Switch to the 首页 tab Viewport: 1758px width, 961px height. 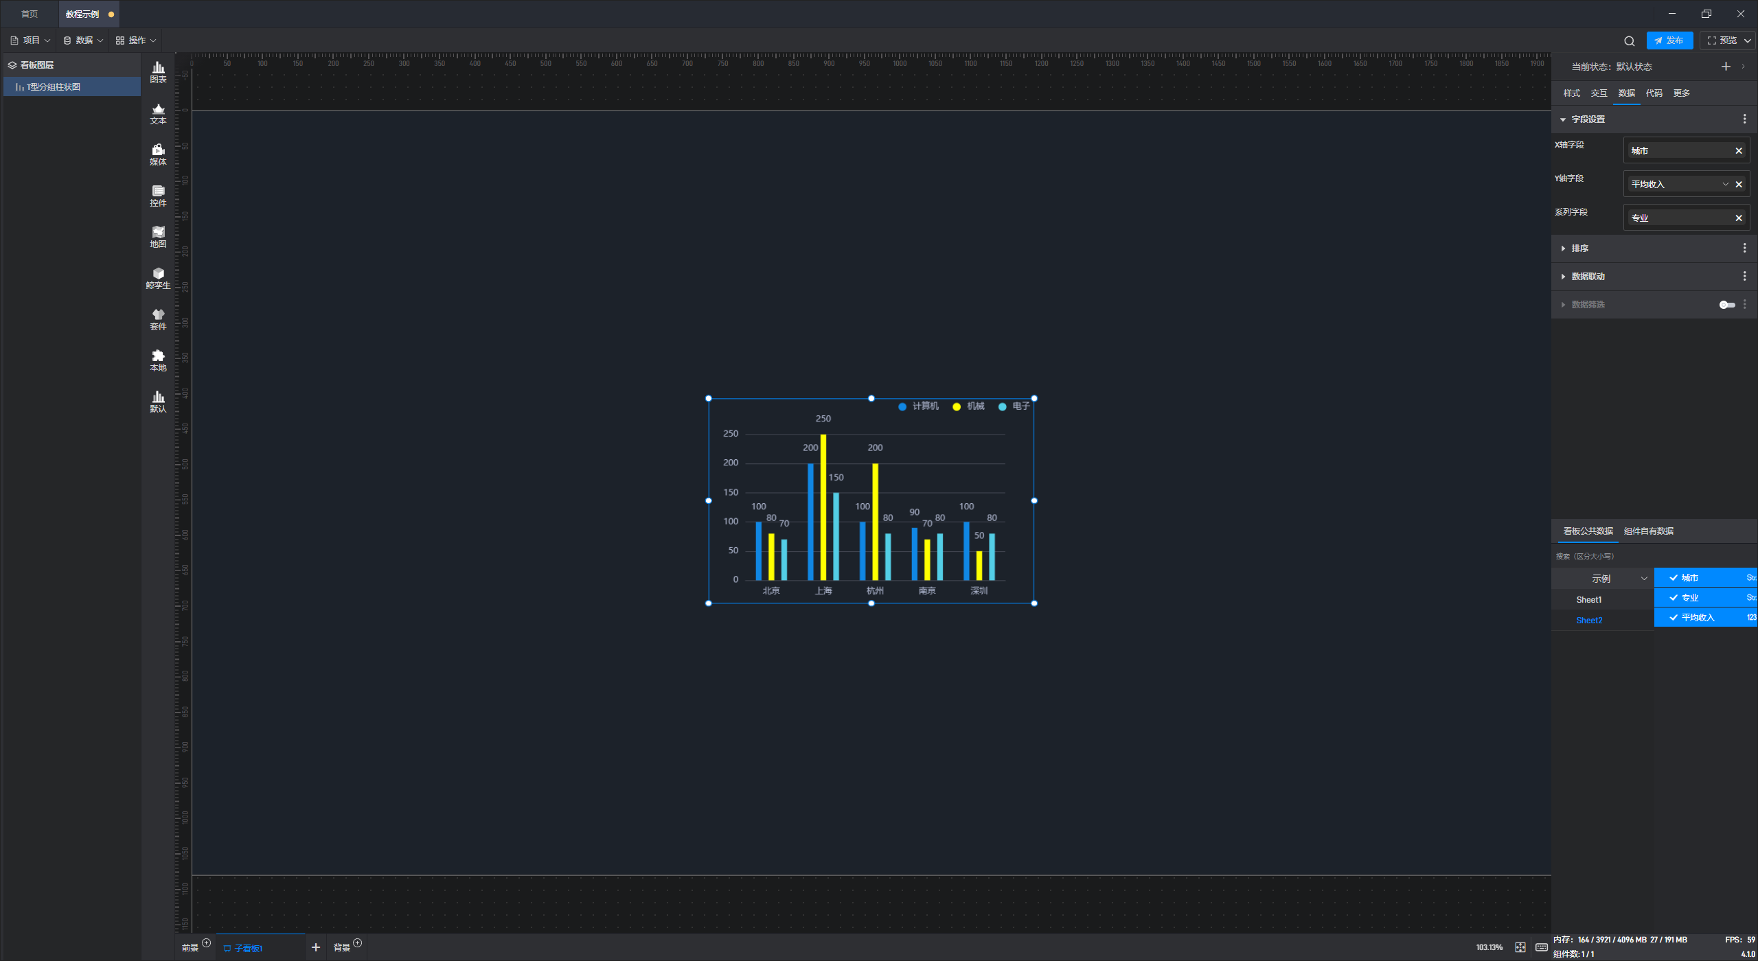point(30,14)
